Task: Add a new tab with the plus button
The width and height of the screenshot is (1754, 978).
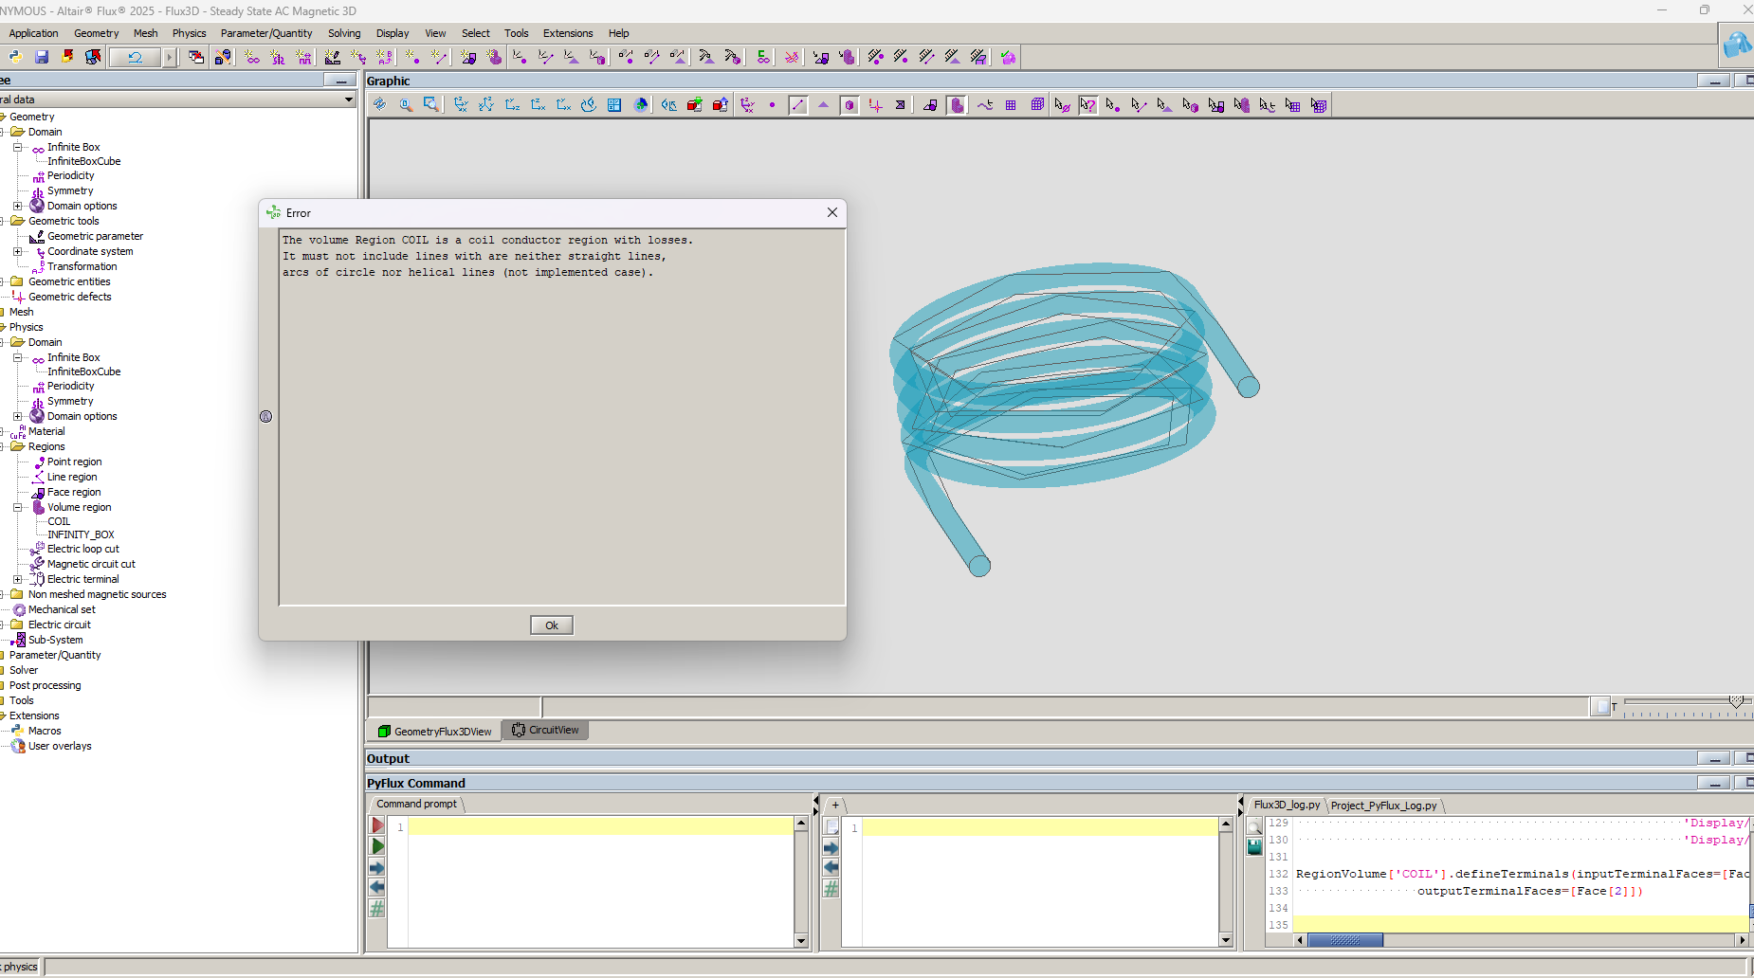Action: tap(834, 806)
